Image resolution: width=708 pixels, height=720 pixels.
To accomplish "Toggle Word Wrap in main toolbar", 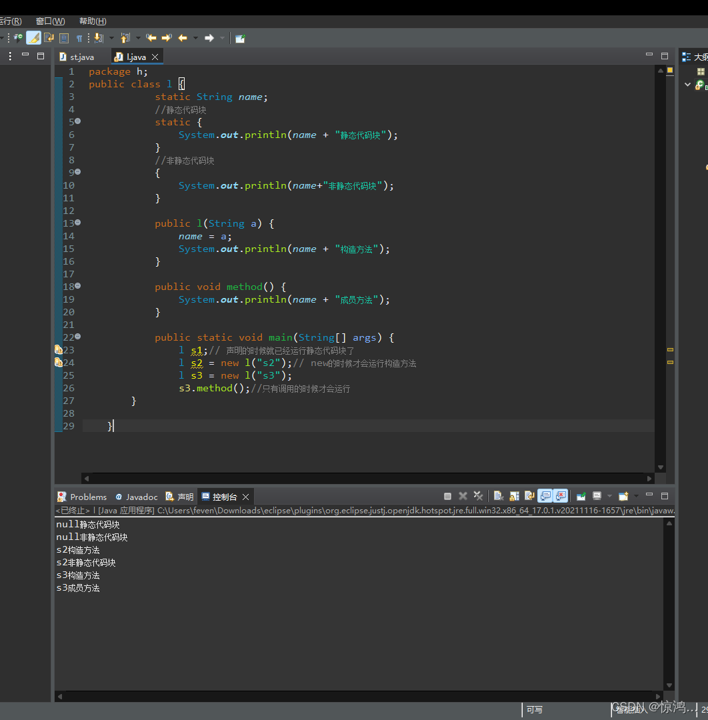I will [49, 38].
